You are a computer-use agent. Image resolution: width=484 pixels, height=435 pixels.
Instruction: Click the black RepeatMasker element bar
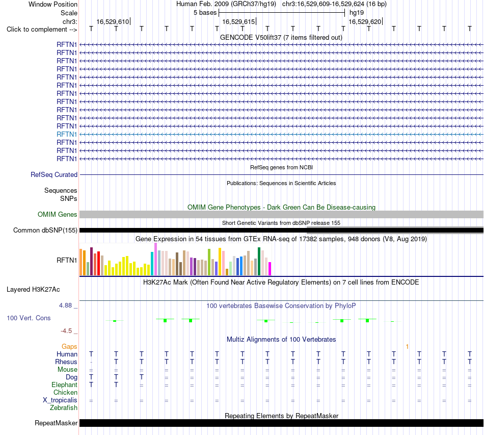coord(281,423)
